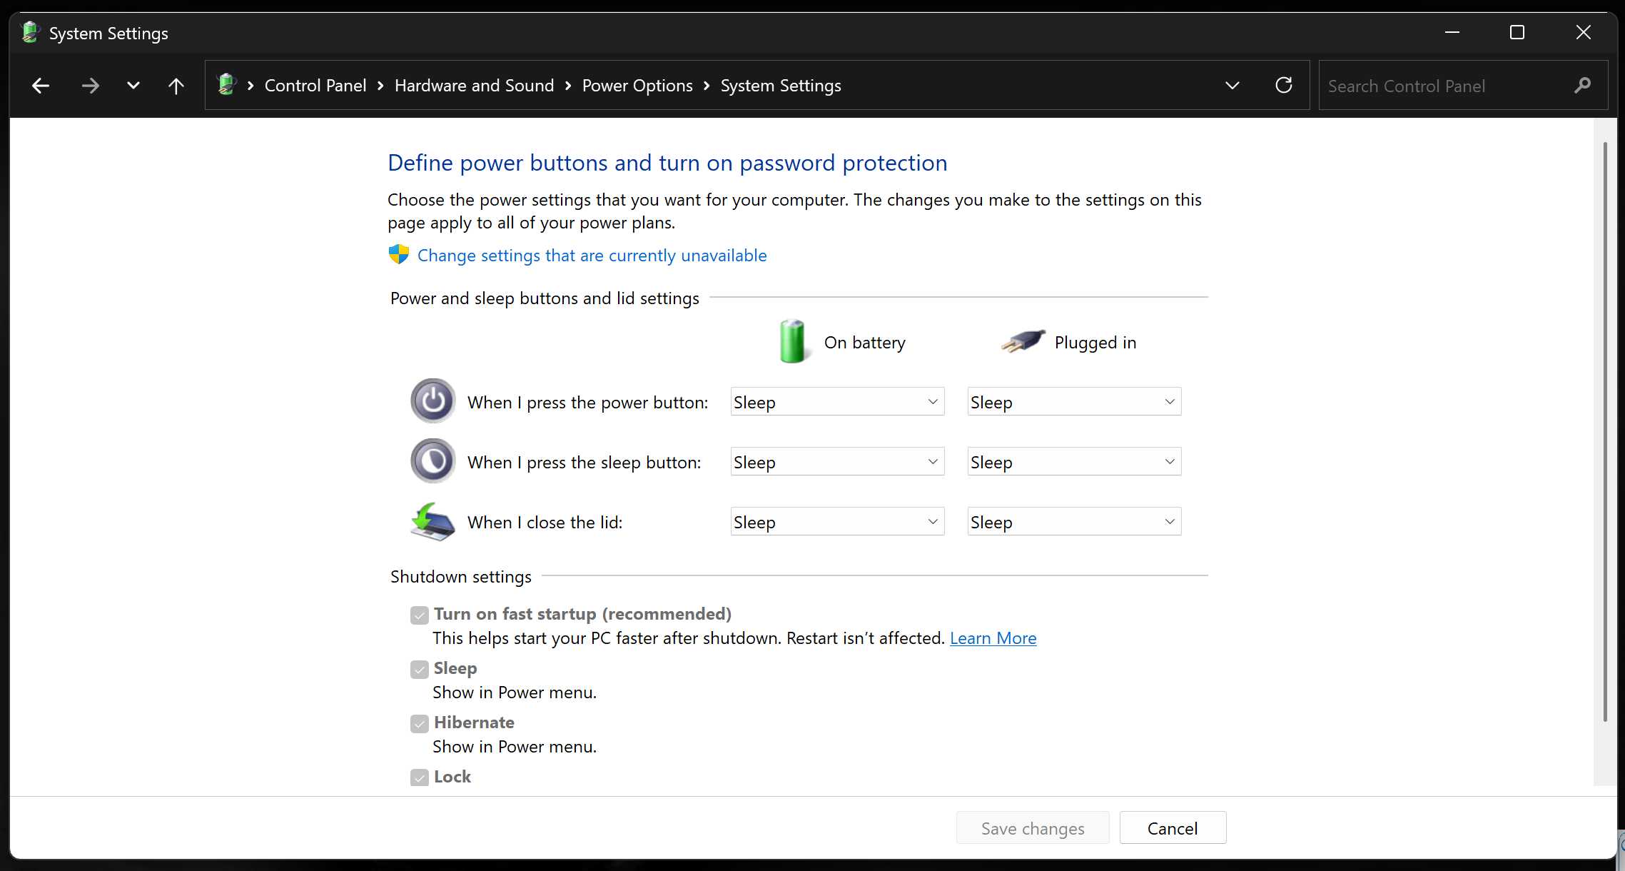
Task: Click the Search Control Panel field
Action: point(1442,86)
